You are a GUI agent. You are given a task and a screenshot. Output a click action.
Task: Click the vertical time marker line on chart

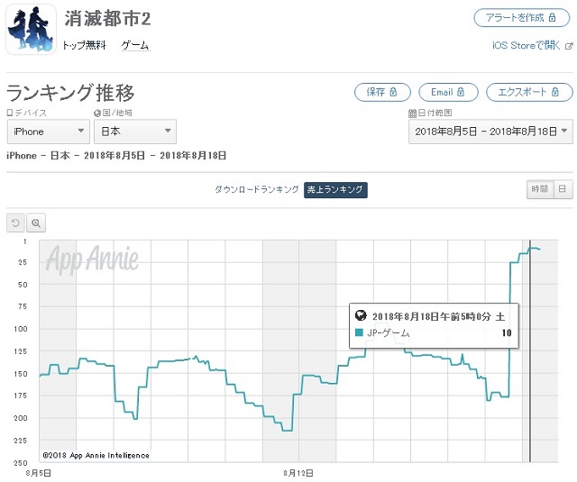coord(530,351)
